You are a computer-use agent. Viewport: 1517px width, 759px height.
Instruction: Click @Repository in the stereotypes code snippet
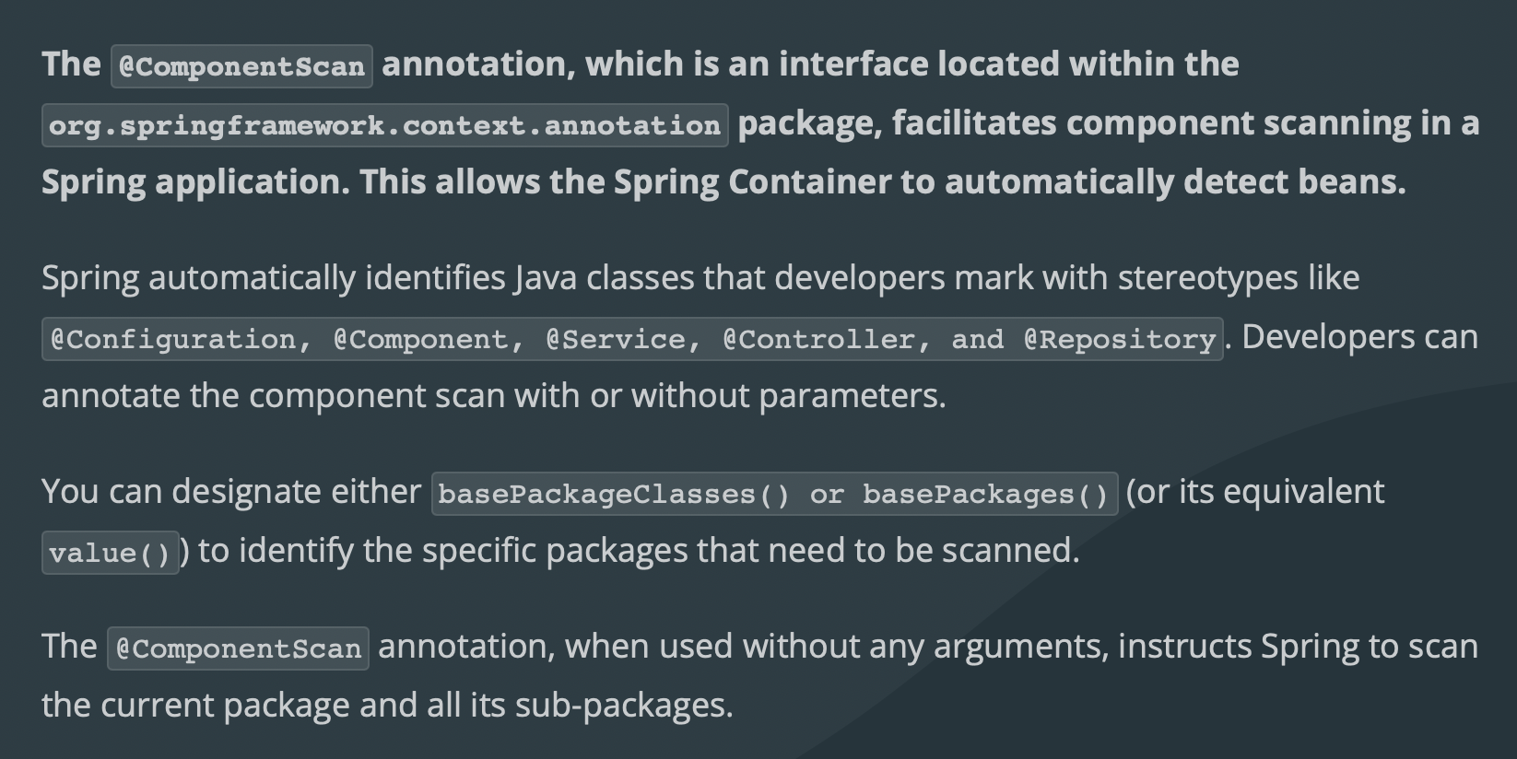[1120, 339]
